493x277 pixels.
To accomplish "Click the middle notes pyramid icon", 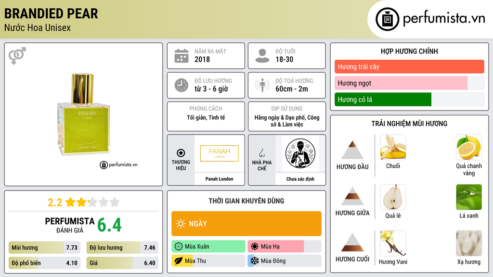I will [352, 196].
